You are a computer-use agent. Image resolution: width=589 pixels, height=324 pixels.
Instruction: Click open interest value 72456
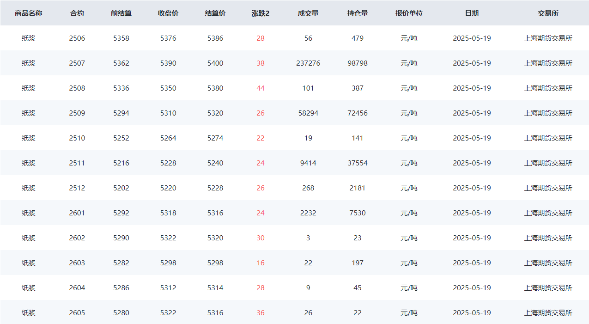click(x=358, y=113)
